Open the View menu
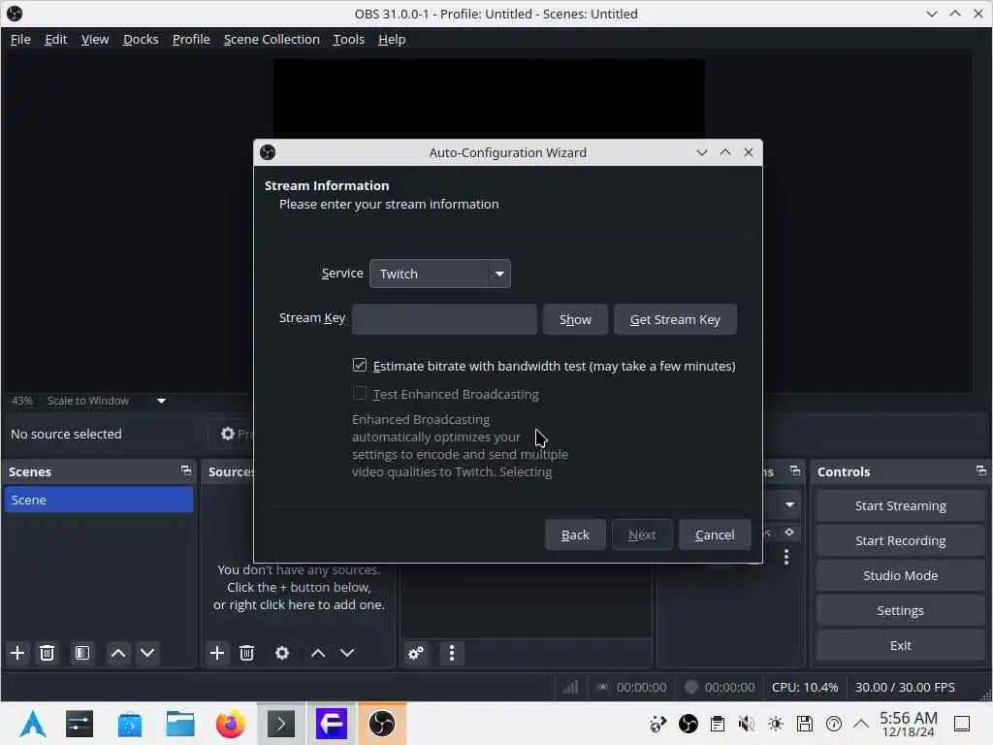Image resolution: width=993 pixels, height=745 pixels. click(x=95, y=39)
